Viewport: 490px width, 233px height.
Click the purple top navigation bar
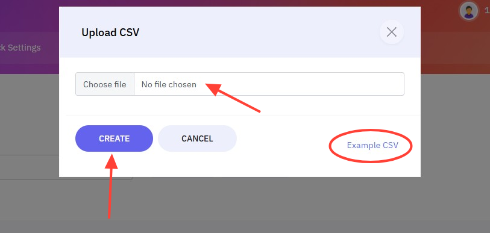[30, 16]
